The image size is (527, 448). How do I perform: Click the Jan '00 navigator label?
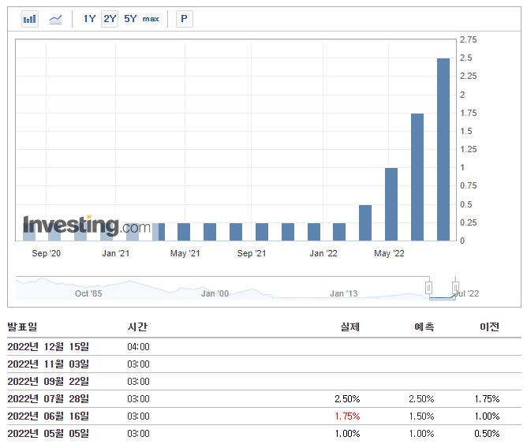click(x=215, y=293)
